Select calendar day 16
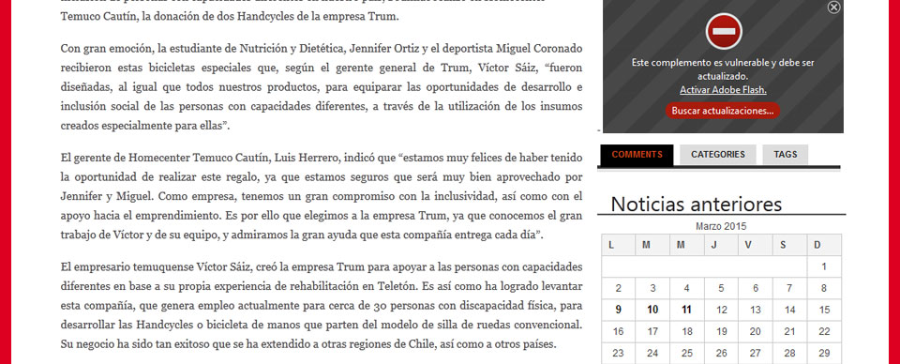Screen dimensions: 900x364 click(618, 332)
